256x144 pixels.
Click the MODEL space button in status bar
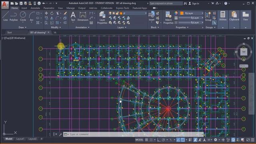click(x=139, y=140)
